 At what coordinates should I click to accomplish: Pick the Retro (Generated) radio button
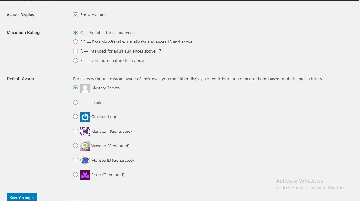tap(76, 175)
